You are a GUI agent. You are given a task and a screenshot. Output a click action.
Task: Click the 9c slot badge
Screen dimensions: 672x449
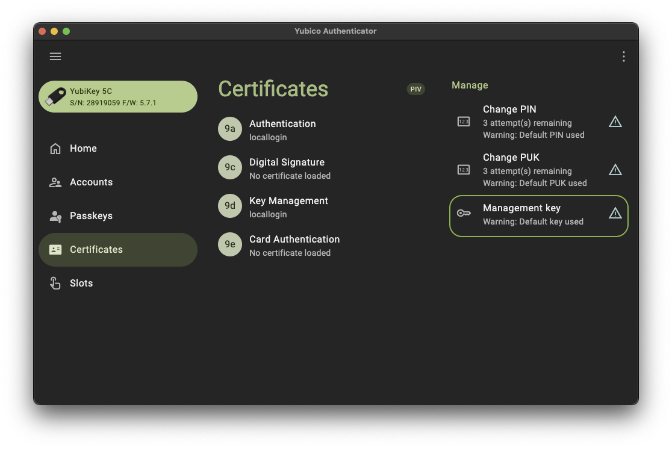point(230,167)
